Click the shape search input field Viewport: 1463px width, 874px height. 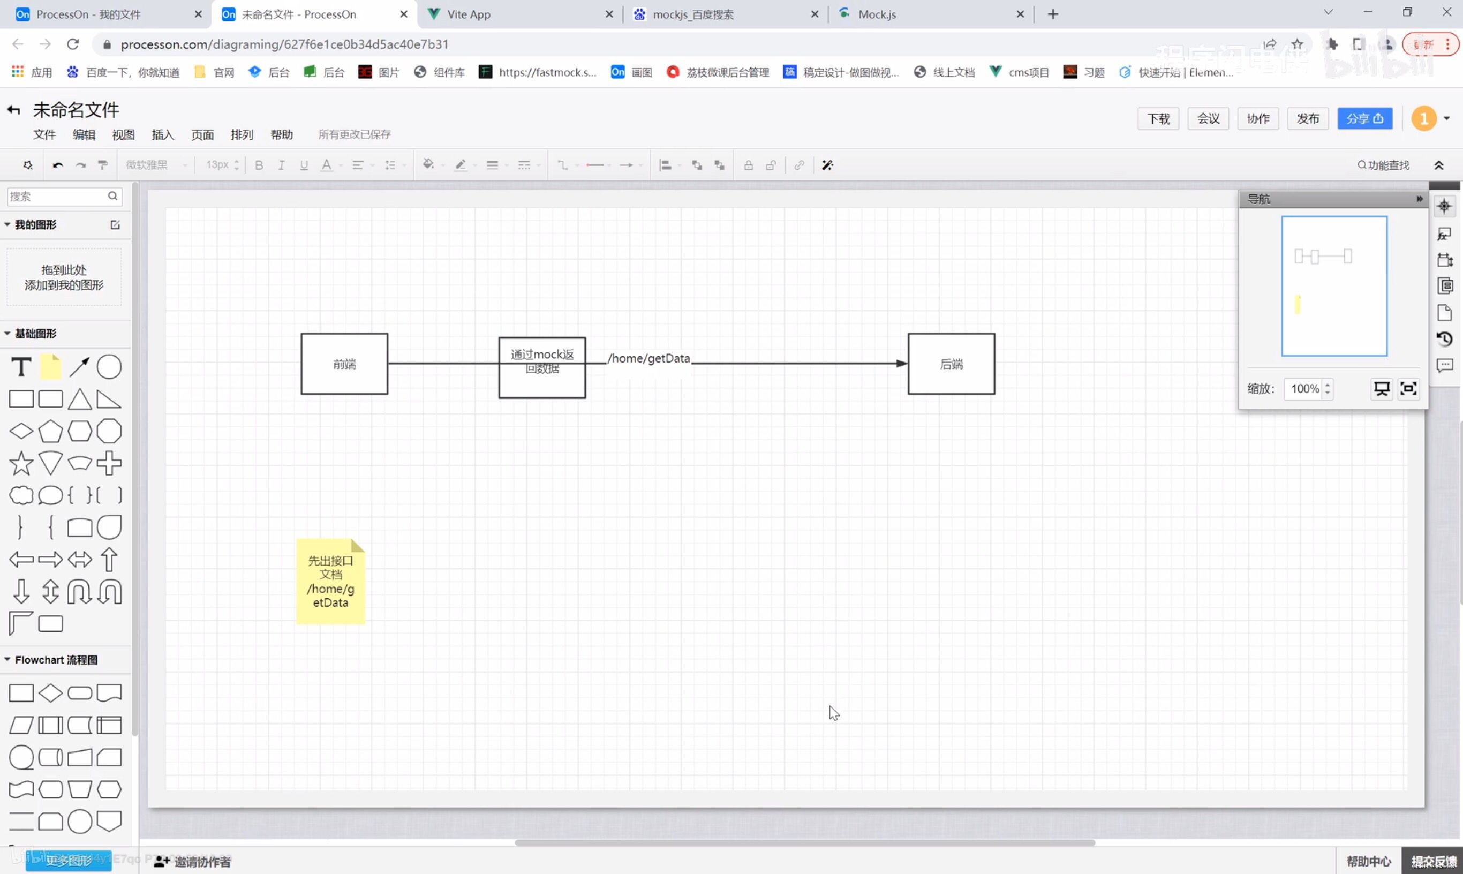click(56, 196)
